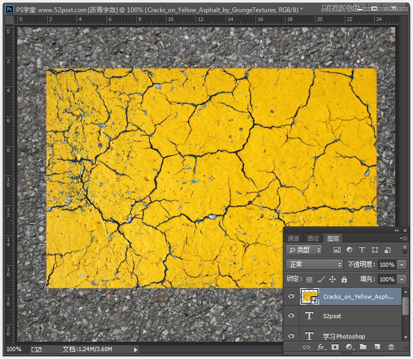This screenshot has height=359, width=413.
Task: Add a layer style with fx icon
Action: [322, 347]
